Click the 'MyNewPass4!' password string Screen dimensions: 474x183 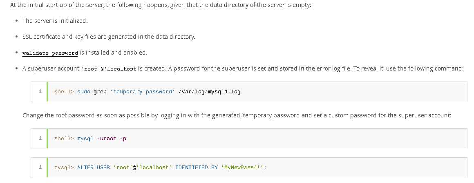[244, 168]
